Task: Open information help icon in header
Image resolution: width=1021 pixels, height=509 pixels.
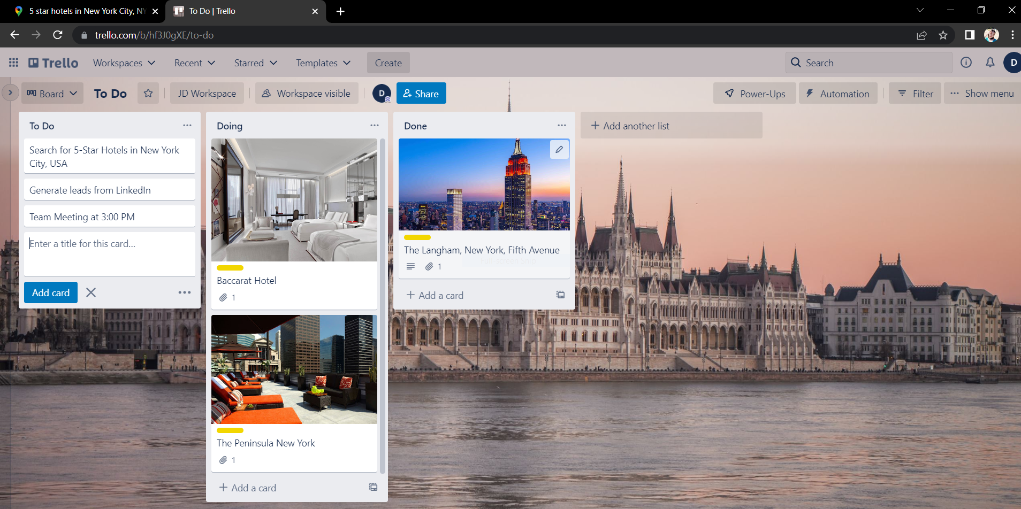Action: click(966, 63)
